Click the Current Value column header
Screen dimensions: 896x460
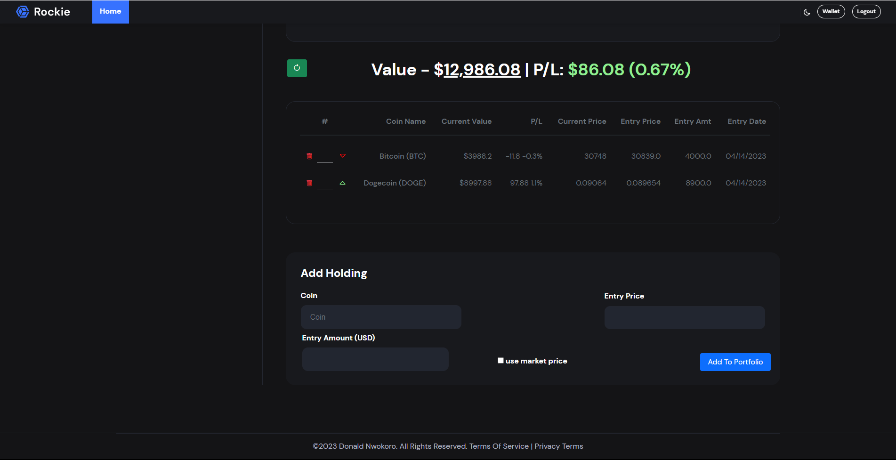[467, 121]
